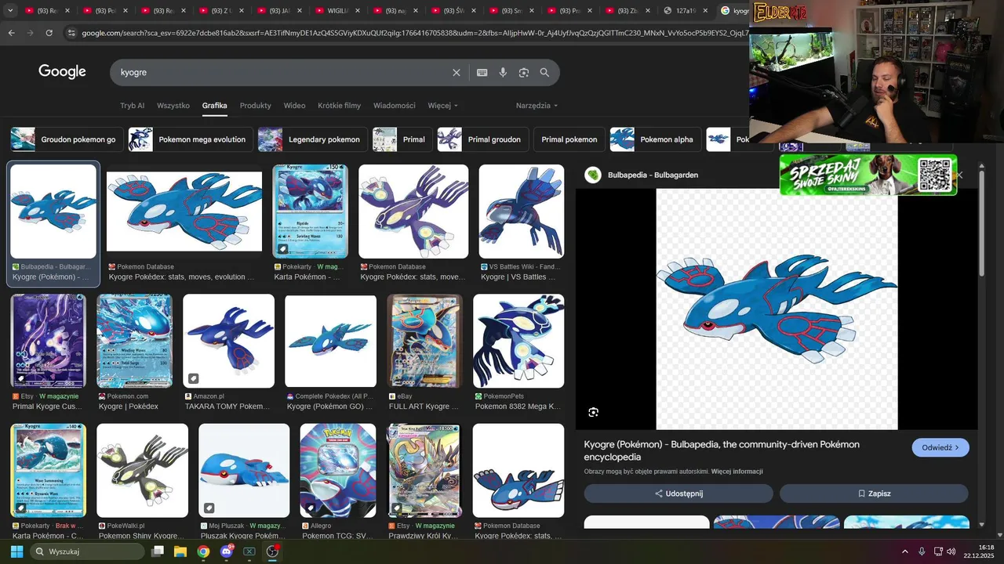The height and width of the screenshot is (564, 1004).
Task: Filter by Primal pokemon chip
Action: point(569,139)
